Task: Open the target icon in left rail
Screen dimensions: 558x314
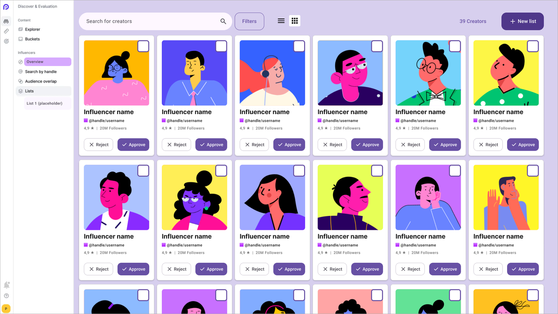Action: click(x=6, y=41)
